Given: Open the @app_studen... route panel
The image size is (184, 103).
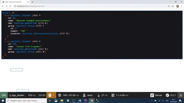Looking at the screenshot, I should tap(18, 95).
